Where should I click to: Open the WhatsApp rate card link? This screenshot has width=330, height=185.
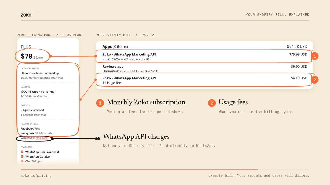[42, 138]
